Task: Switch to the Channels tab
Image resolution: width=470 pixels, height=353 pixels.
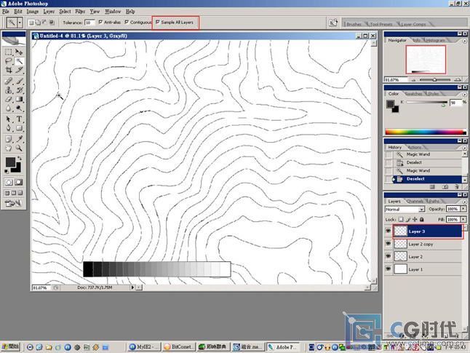Action: pyautogui.click(x=415, y=202)
